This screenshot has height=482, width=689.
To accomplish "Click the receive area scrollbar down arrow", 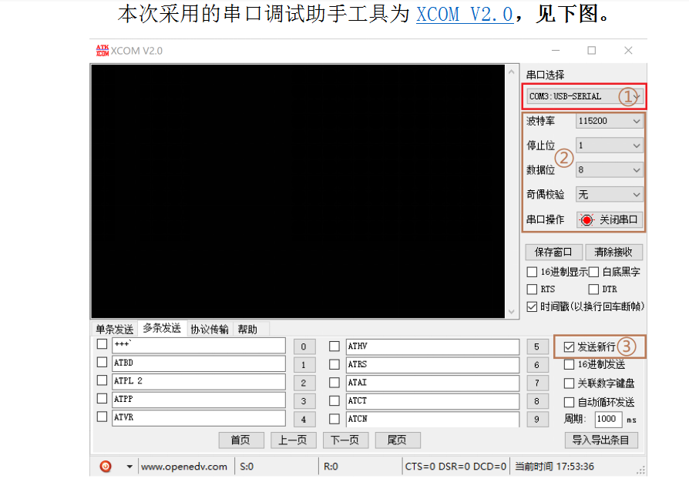I will [x=512, y=312].
